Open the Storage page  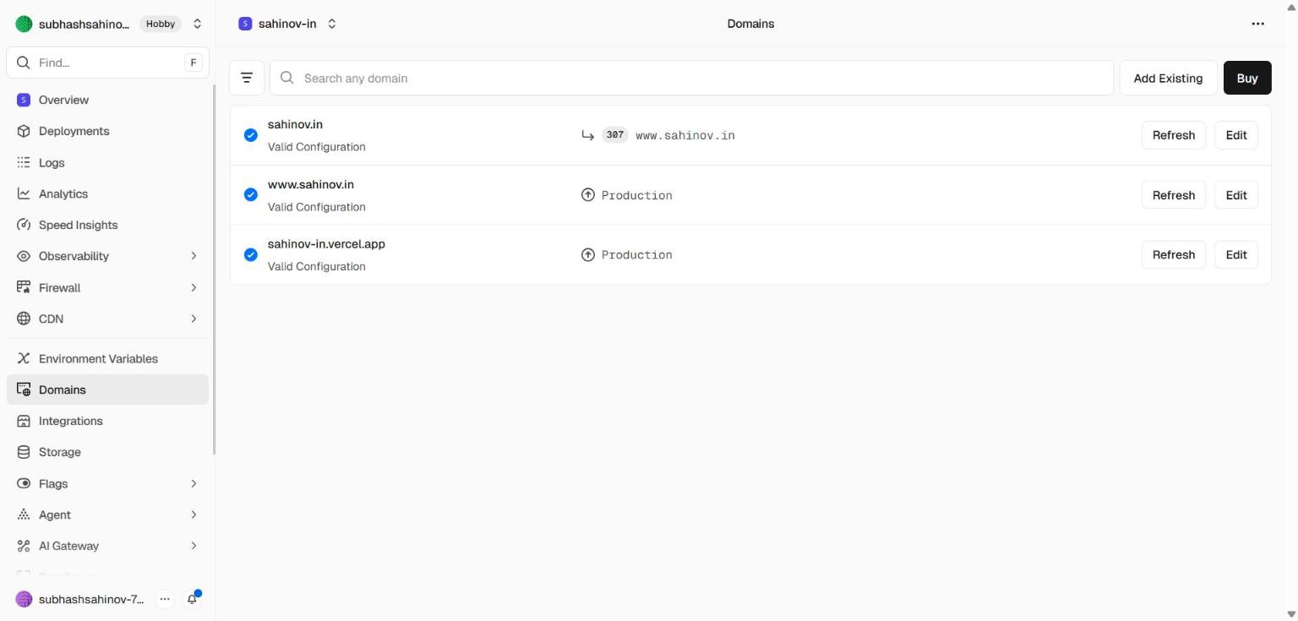pos(107,452)
